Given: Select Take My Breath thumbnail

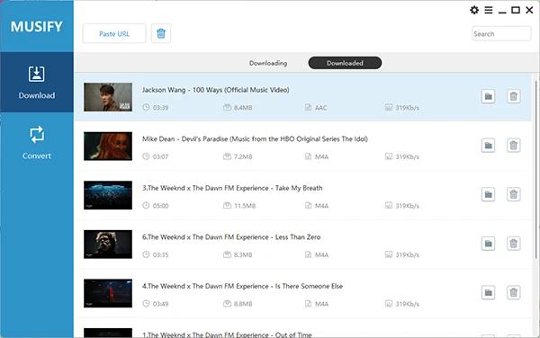Looking at the screenshot, I should click(108, 195).
